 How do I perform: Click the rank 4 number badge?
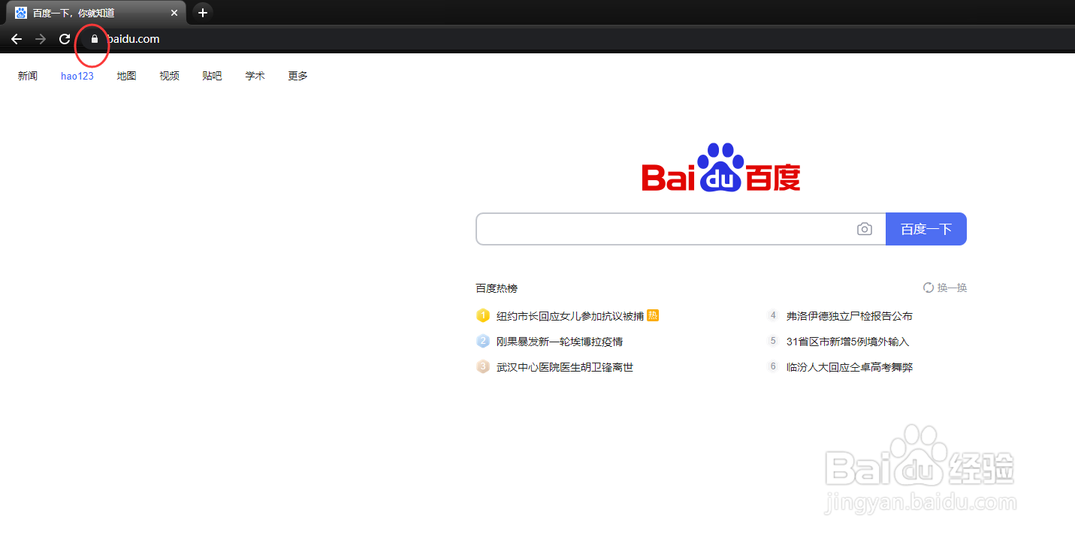tap(772, 316)
